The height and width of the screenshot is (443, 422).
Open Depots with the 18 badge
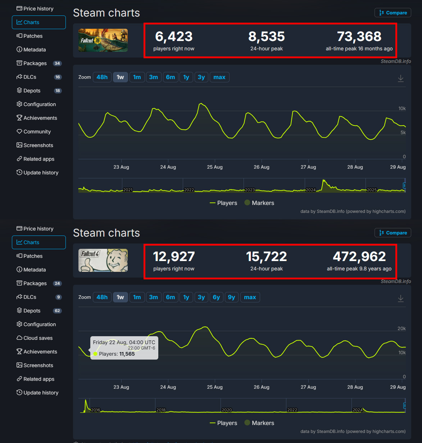[x=39, y=91]
